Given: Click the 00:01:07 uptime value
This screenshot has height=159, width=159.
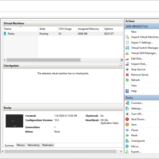Looking at the screenshot, I should [109, 34].
